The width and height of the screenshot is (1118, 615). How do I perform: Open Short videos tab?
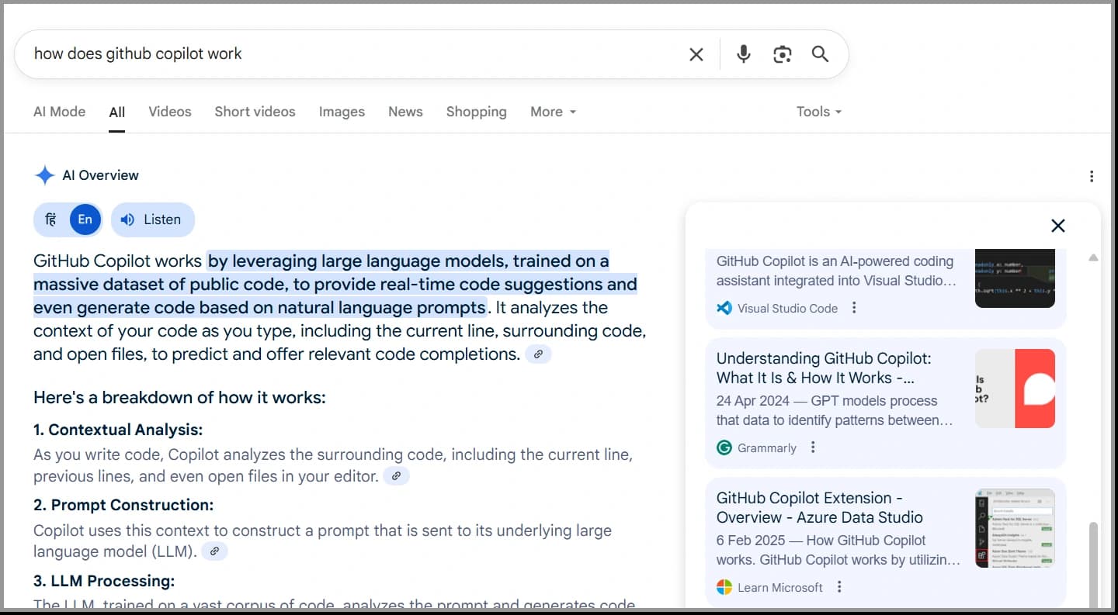(x=255, y=112)
